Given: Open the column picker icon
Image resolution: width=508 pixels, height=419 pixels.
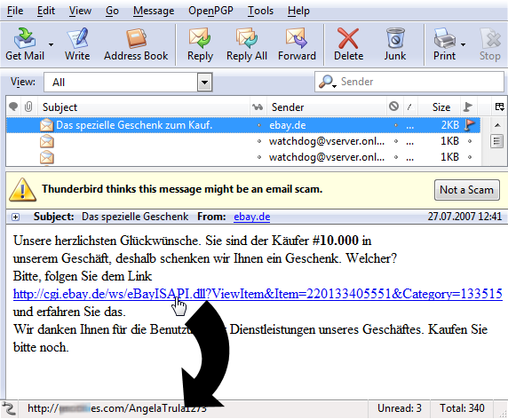Looking at the screenshot, I should (x=500, y=107).
